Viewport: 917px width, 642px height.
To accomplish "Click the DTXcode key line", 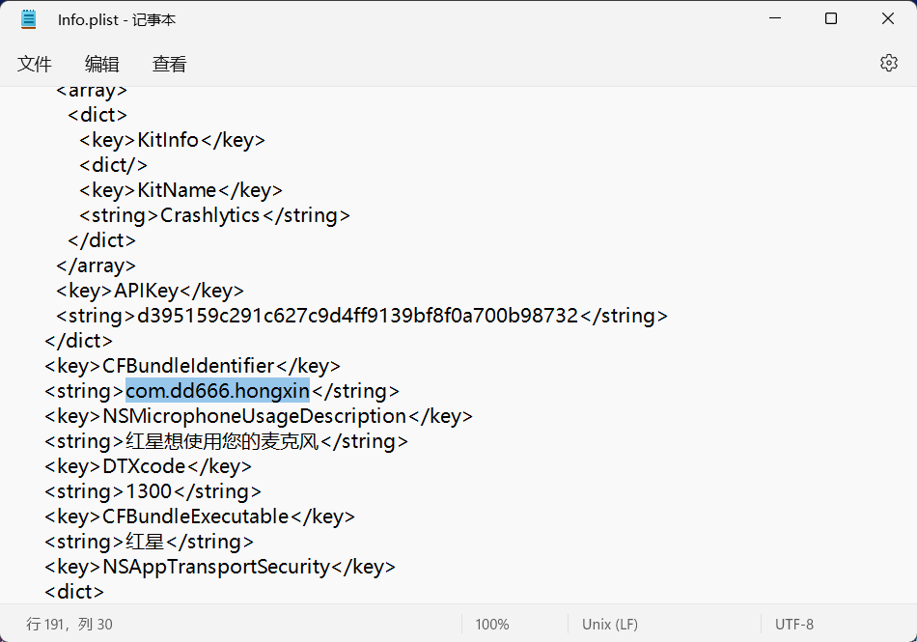I will coord(157,466).
